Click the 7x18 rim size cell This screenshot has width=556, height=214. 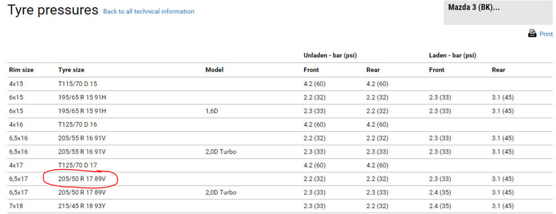tap(16, 207)
